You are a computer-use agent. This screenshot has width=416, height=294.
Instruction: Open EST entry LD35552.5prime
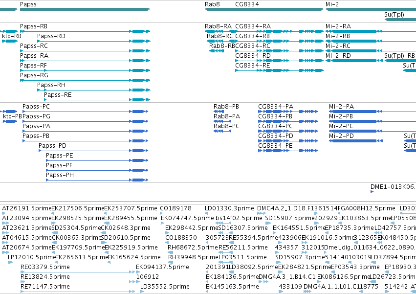tap(165, 287)
